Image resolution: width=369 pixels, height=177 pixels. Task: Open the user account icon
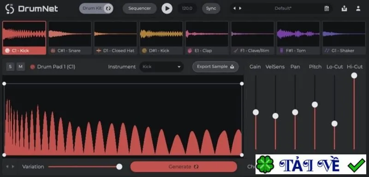pyautogui.click(x=358, y=8)
